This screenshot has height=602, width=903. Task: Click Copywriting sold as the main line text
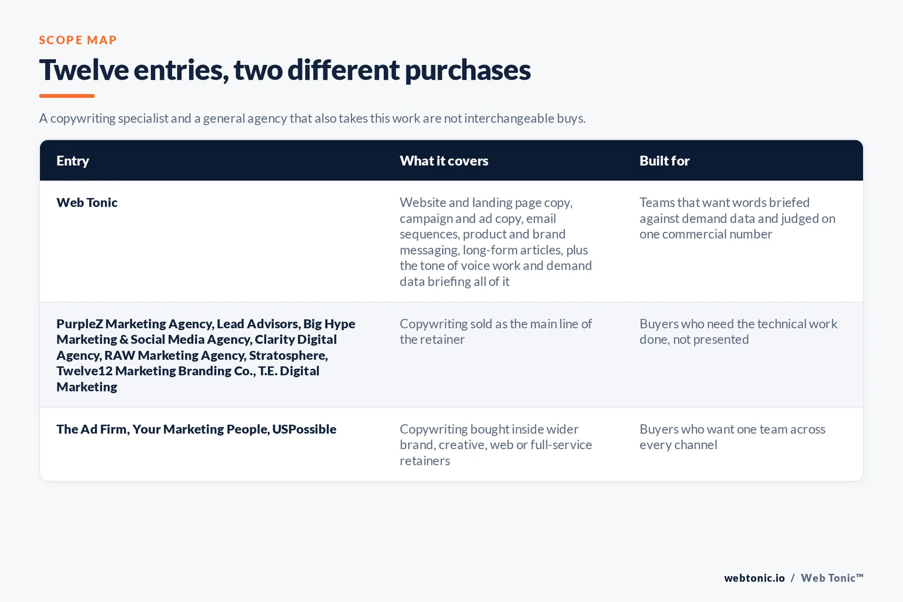coord(496,332)
